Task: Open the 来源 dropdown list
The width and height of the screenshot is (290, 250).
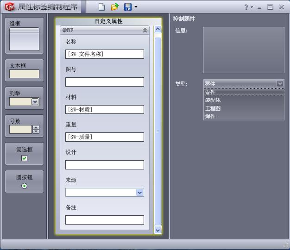Action: (139, 193)
